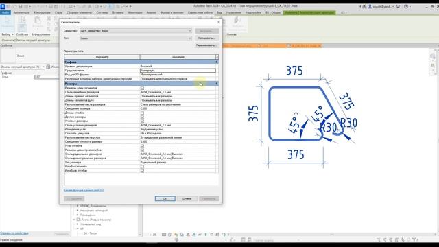
Task: Click the Cut scissors icon in ribbon
Action: [49, 19]
